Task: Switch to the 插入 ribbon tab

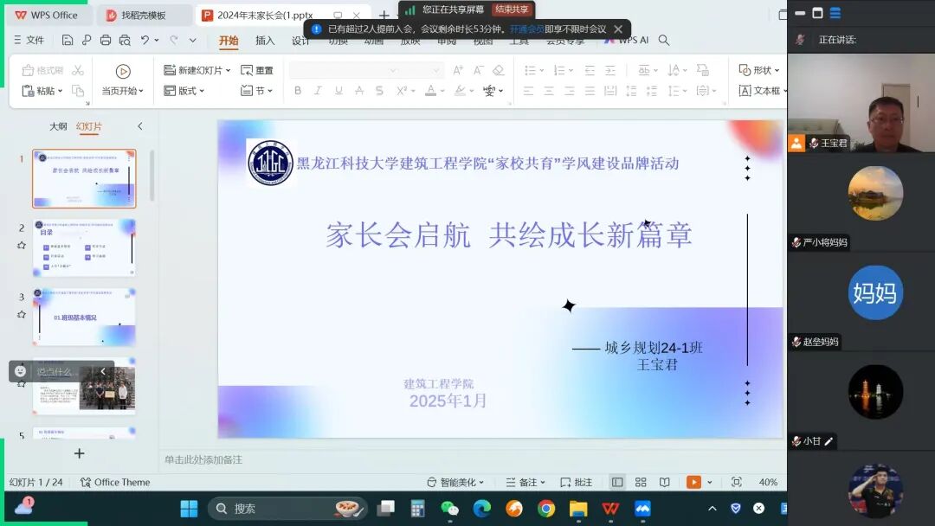Action: 265,41
